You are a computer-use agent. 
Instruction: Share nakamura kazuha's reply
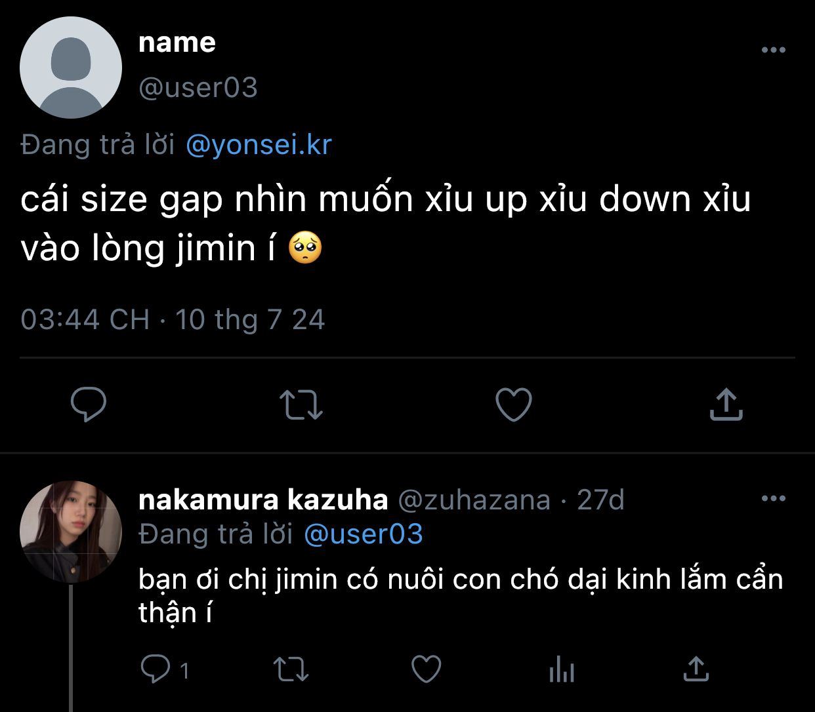coord(696,669)
